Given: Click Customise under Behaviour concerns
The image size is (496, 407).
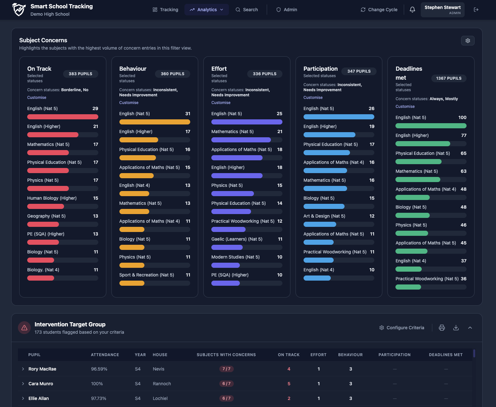Looking at the screenshot, I should pos(129,102).
